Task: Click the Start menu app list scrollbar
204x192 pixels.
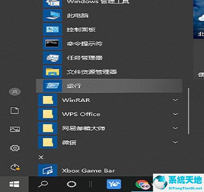Action: [188, 111]
